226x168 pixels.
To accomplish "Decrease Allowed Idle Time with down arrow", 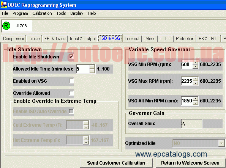I will point(92,71).
